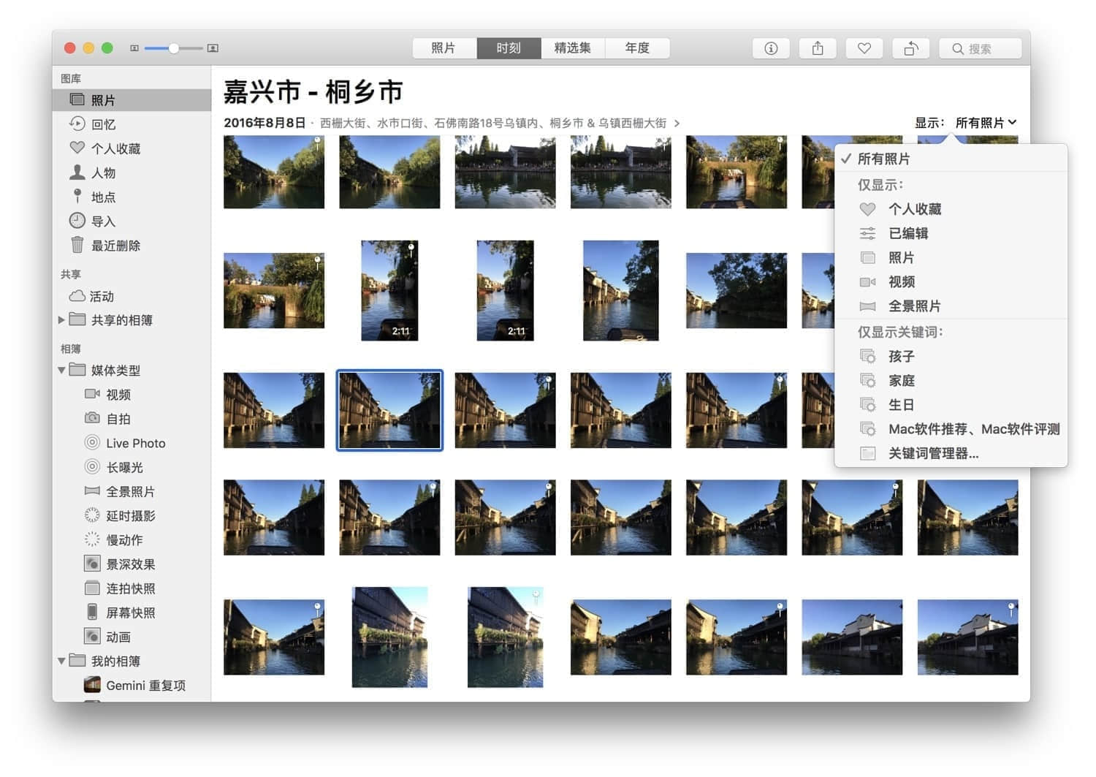This screenshot has width=1096, height=777.
Task: Filter by 视频 in the filter menu
Action: (951, 281)
